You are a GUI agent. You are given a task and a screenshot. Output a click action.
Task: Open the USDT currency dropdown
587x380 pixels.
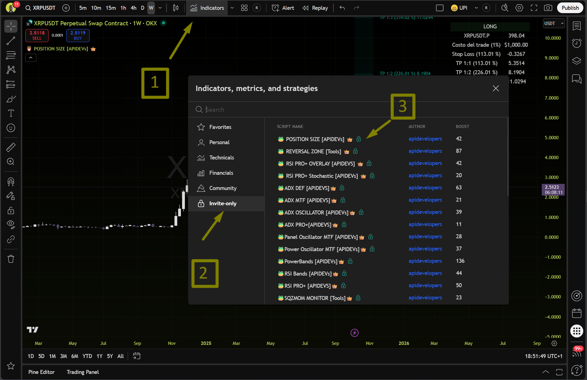pos(554,23)
